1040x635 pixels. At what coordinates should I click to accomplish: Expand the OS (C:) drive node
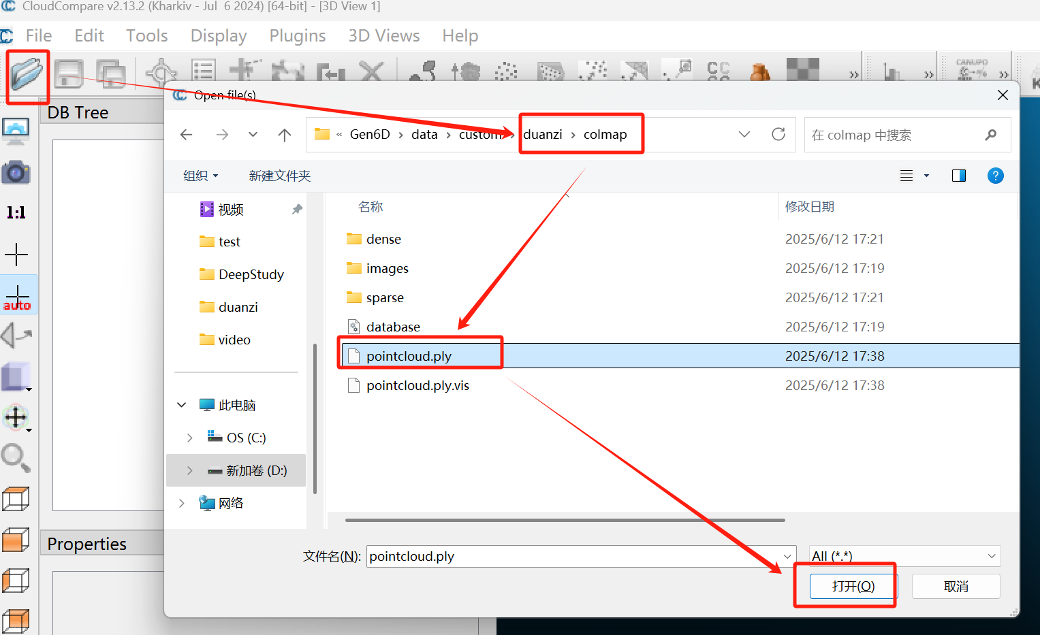190,438
